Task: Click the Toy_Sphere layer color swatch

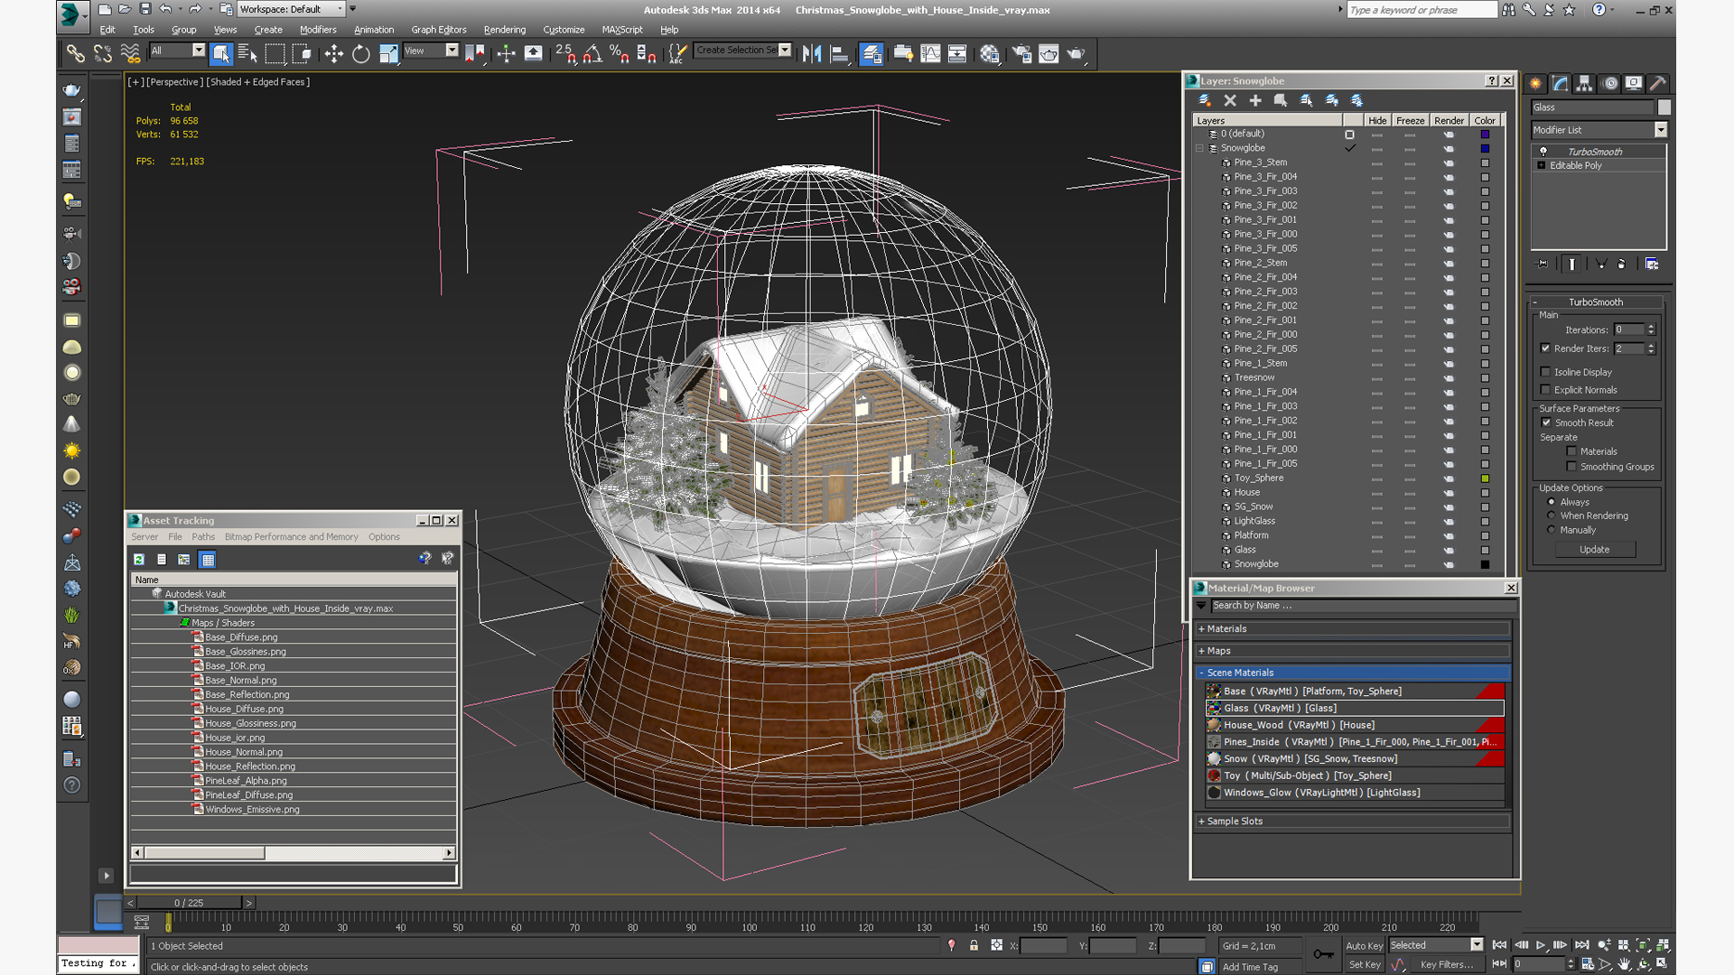Action: [1485, 478]
